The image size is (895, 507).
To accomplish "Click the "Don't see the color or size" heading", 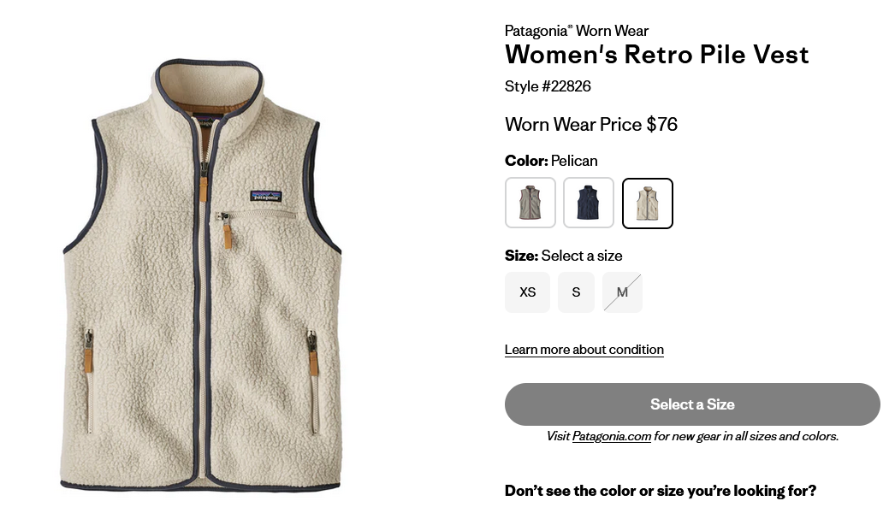I will tap(661, 491).
